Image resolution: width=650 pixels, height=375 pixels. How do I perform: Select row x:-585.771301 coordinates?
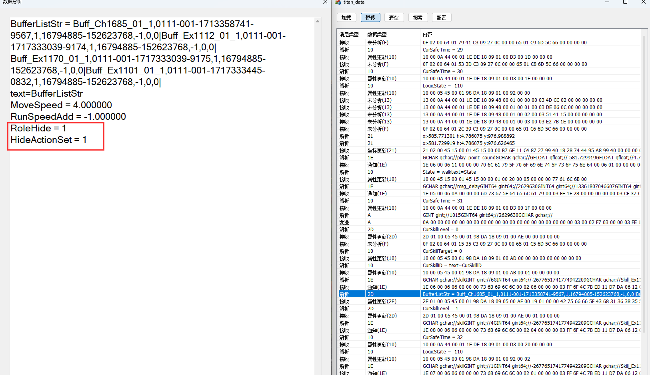point(490,136)
